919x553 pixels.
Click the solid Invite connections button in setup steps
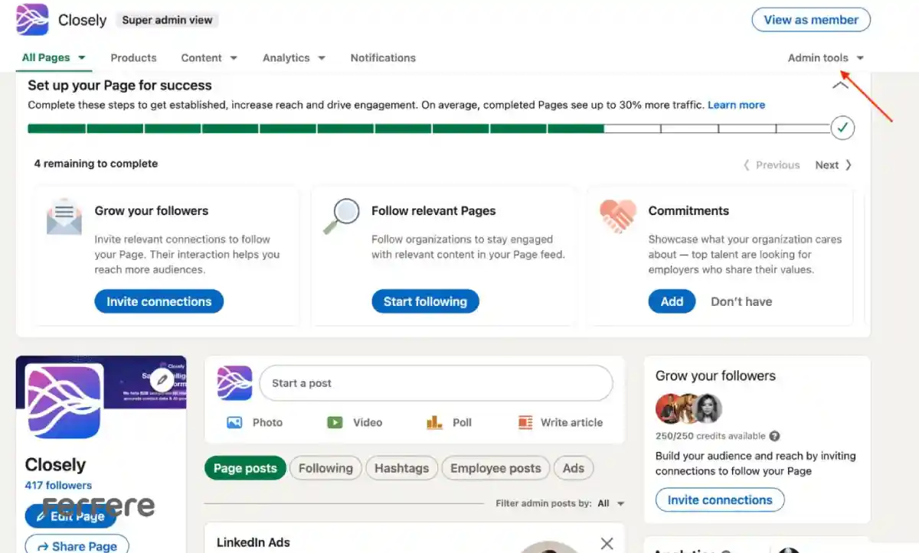pyautogui.click(x=159, y=301)
